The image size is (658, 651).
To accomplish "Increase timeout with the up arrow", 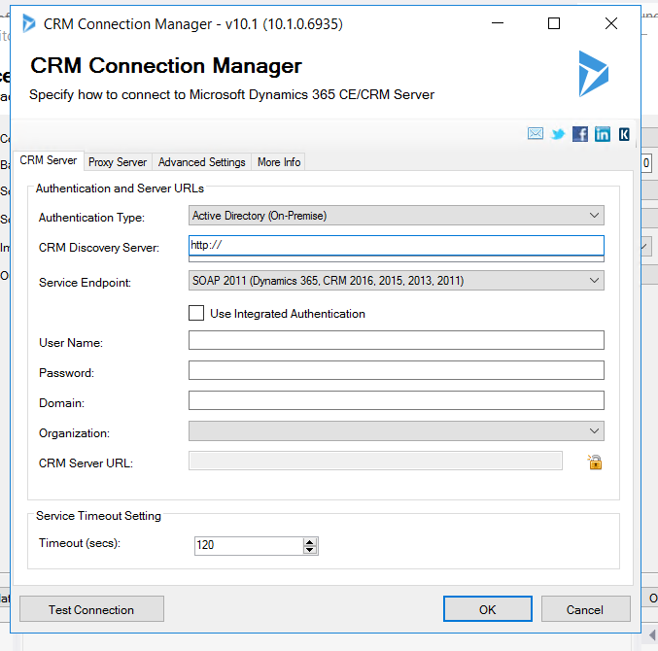I will pos(310,542).
